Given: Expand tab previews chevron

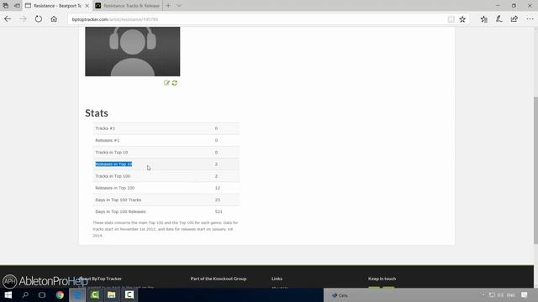Looking at the screenshot, I should [x=179, y=6].
